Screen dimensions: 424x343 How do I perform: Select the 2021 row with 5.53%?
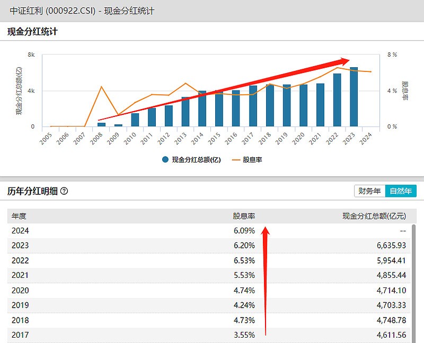tap(209, 275)
